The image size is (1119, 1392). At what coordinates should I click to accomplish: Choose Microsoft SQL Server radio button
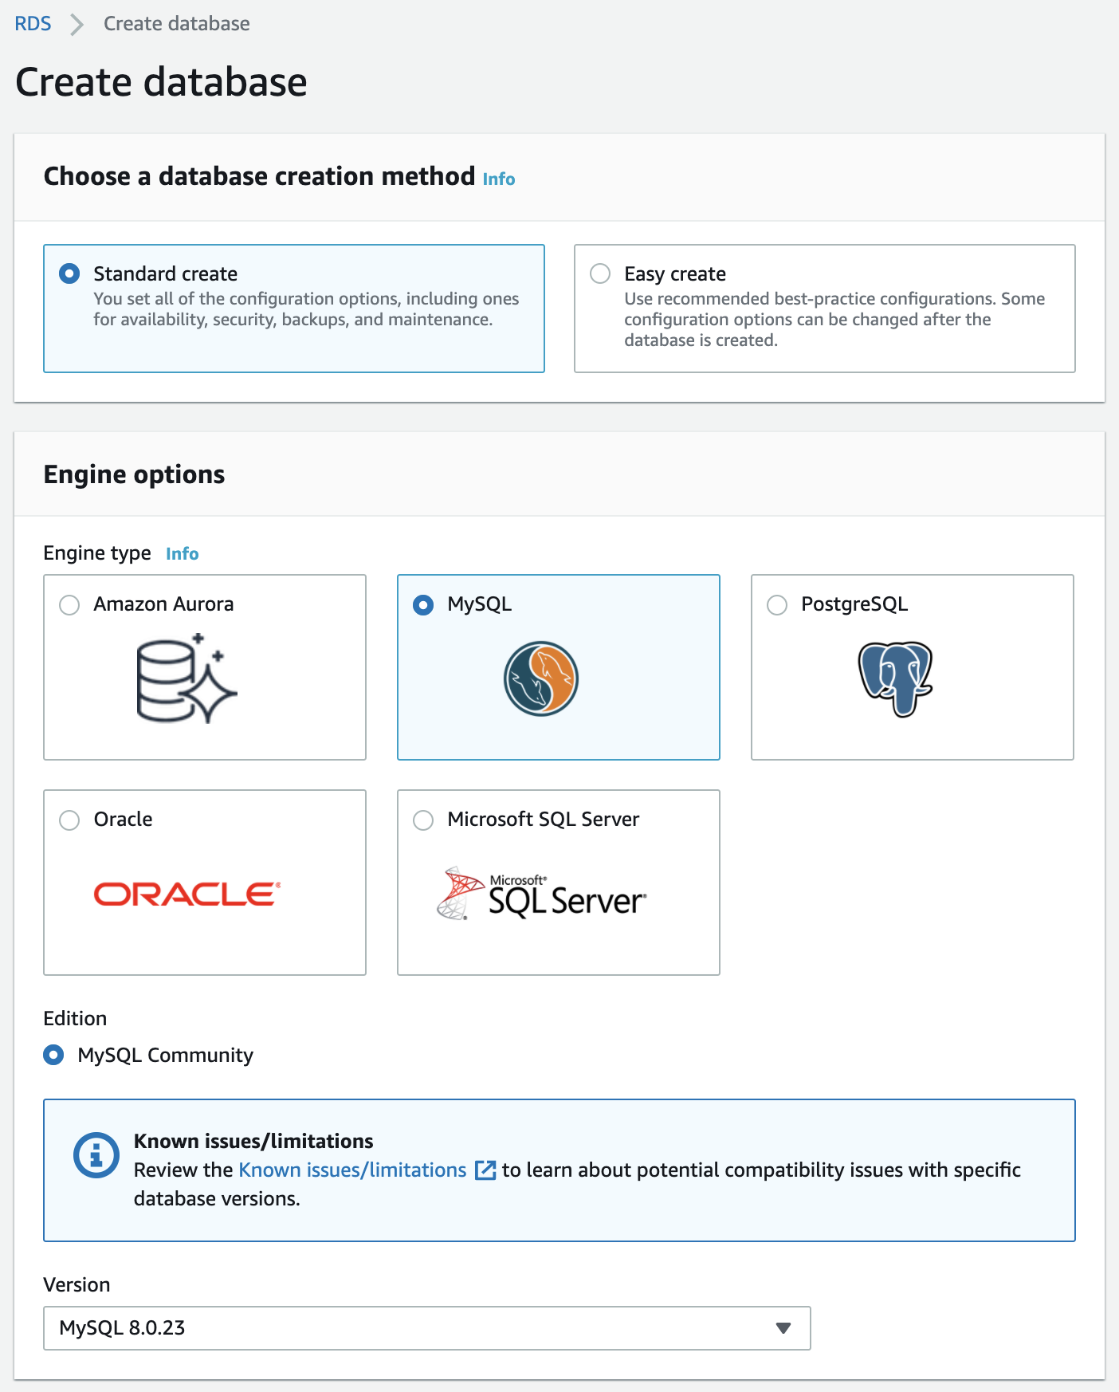click(423, 820)
